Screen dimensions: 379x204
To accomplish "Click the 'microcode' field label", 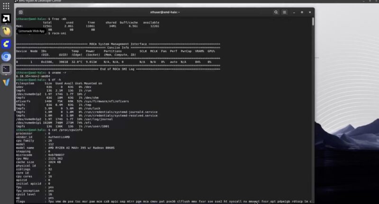I will point(24,155).
